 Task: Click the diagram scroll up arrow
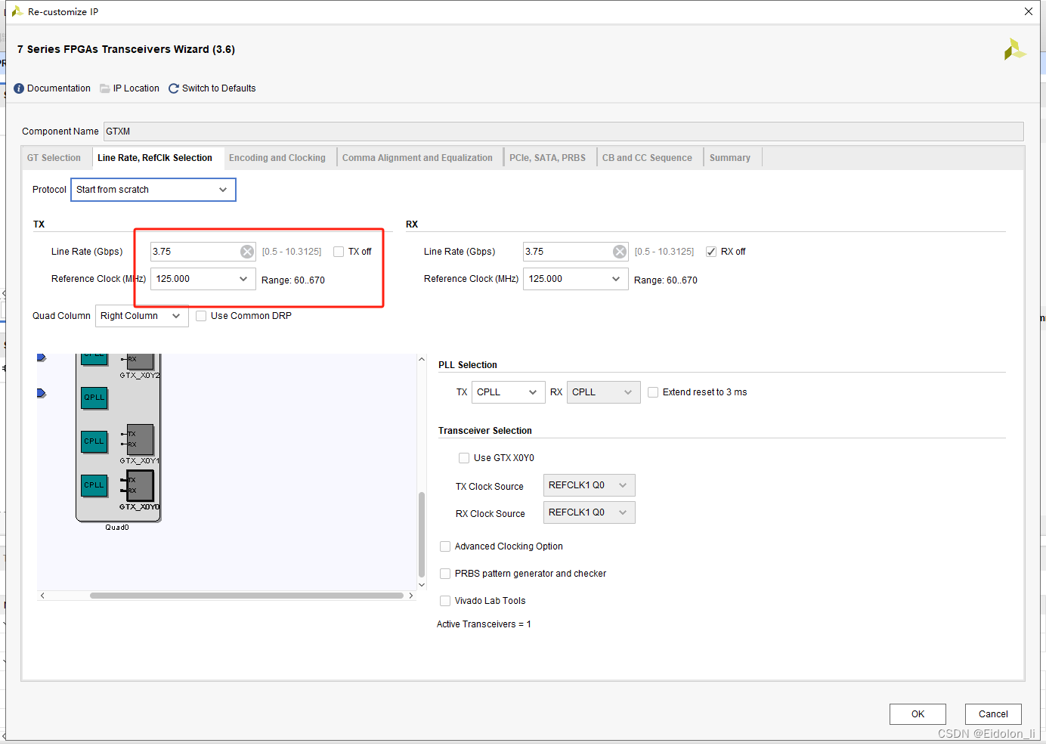[x=422, y=360]
